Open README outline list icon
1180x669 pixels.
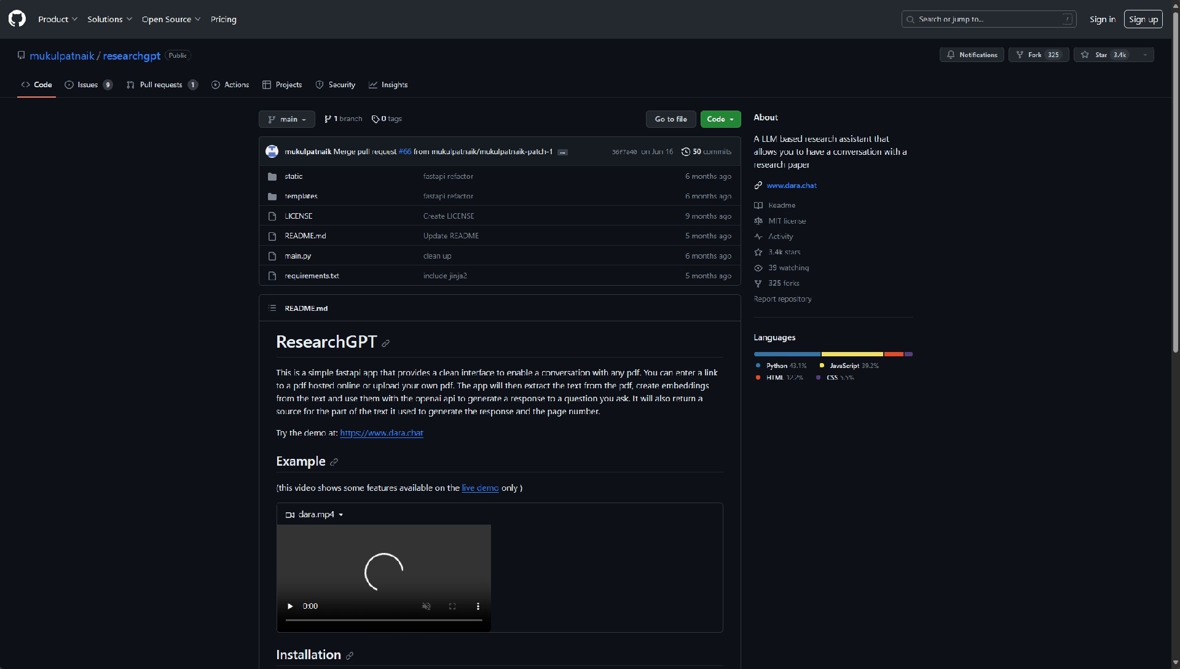272,308
